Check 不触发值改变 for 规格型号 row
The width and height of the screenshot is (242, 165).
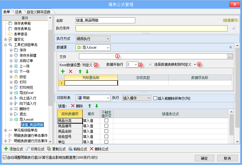click(106, 137)
